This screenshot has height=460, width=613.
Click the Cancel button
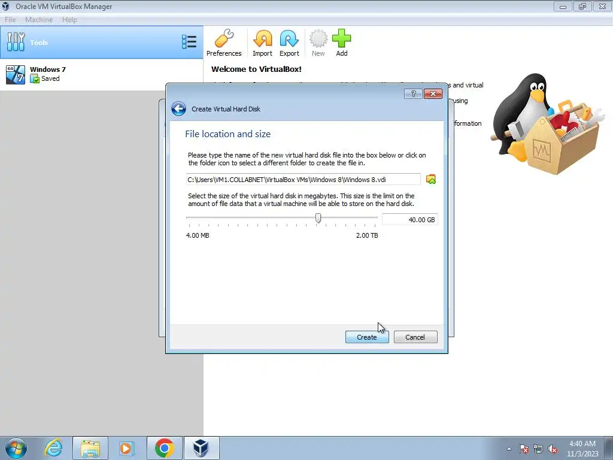[415, 337]
